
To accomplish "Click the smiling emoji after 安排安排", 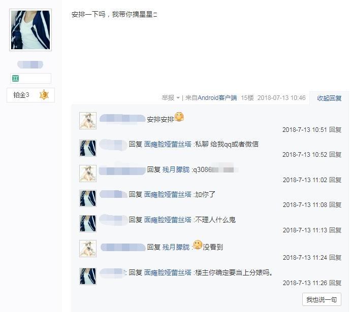I will 179,117.
